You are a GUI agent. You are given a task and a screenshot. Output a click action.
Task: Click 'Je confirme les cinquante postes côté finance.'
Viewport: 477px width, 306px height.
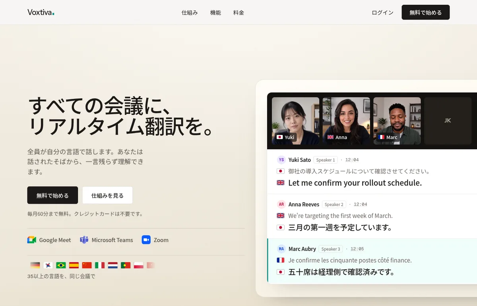click(350, 260)
